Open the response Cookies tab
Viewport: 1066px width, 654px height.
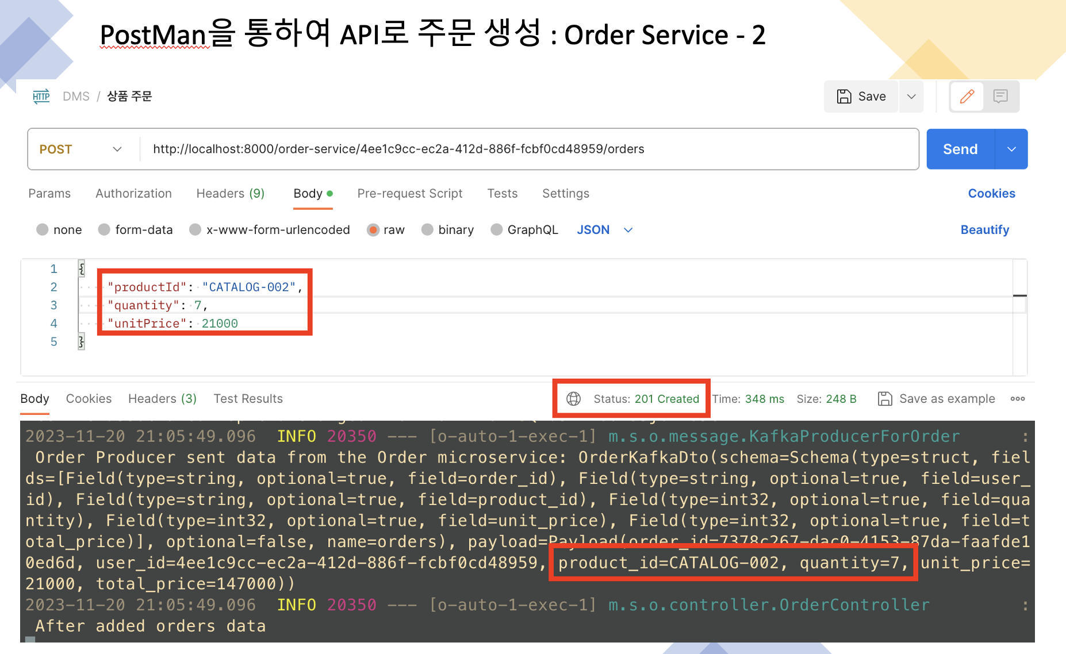(89, 399)
